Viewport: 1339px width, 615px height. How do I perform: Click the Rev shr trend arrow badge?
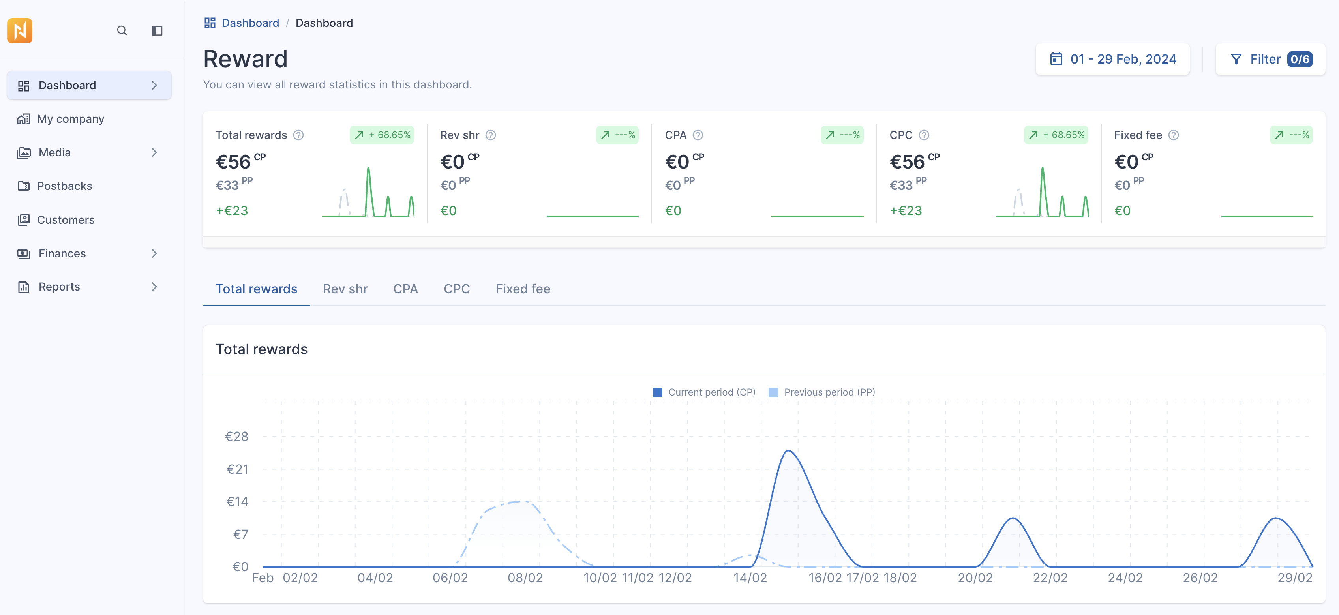pos(617,135)
